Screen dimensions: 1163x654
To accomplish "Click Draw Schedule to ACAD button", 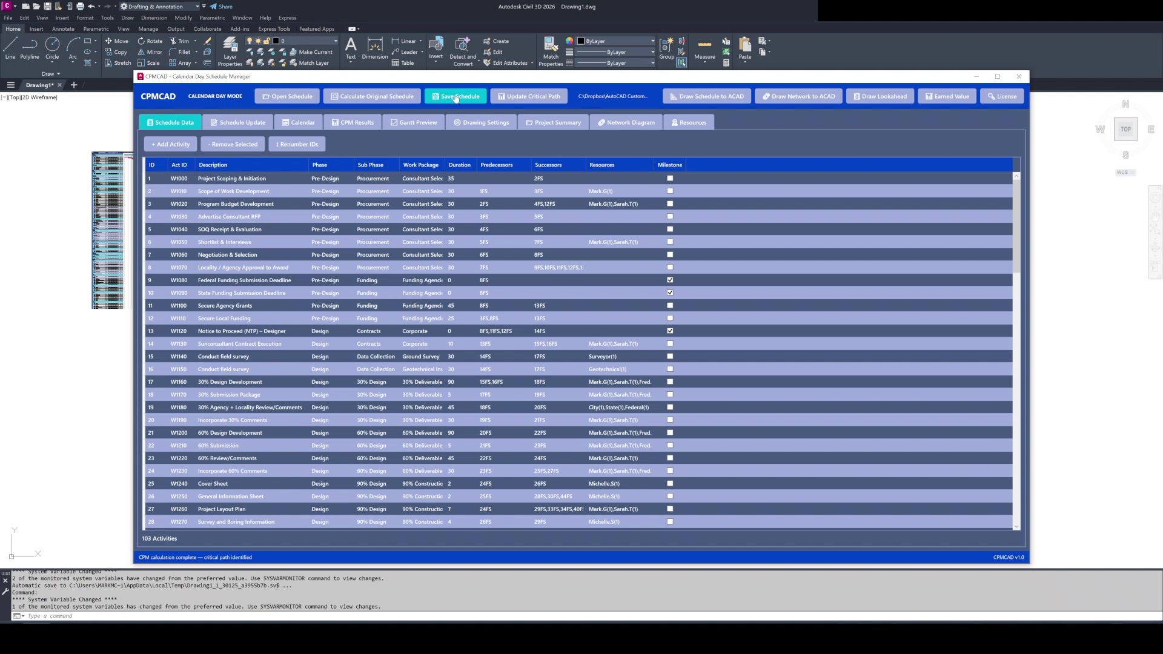I will click(x=707, y=96).
